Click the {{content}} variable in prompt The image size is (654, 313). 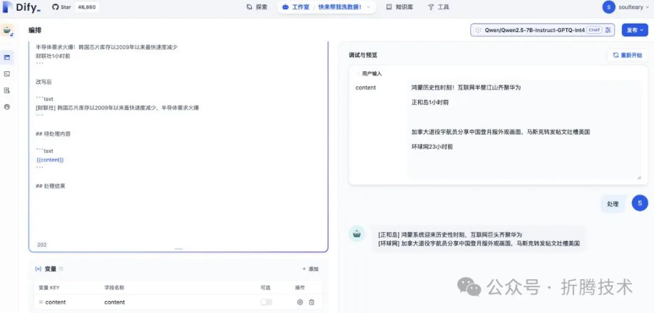pyautogui.click(x=50, y=160)
